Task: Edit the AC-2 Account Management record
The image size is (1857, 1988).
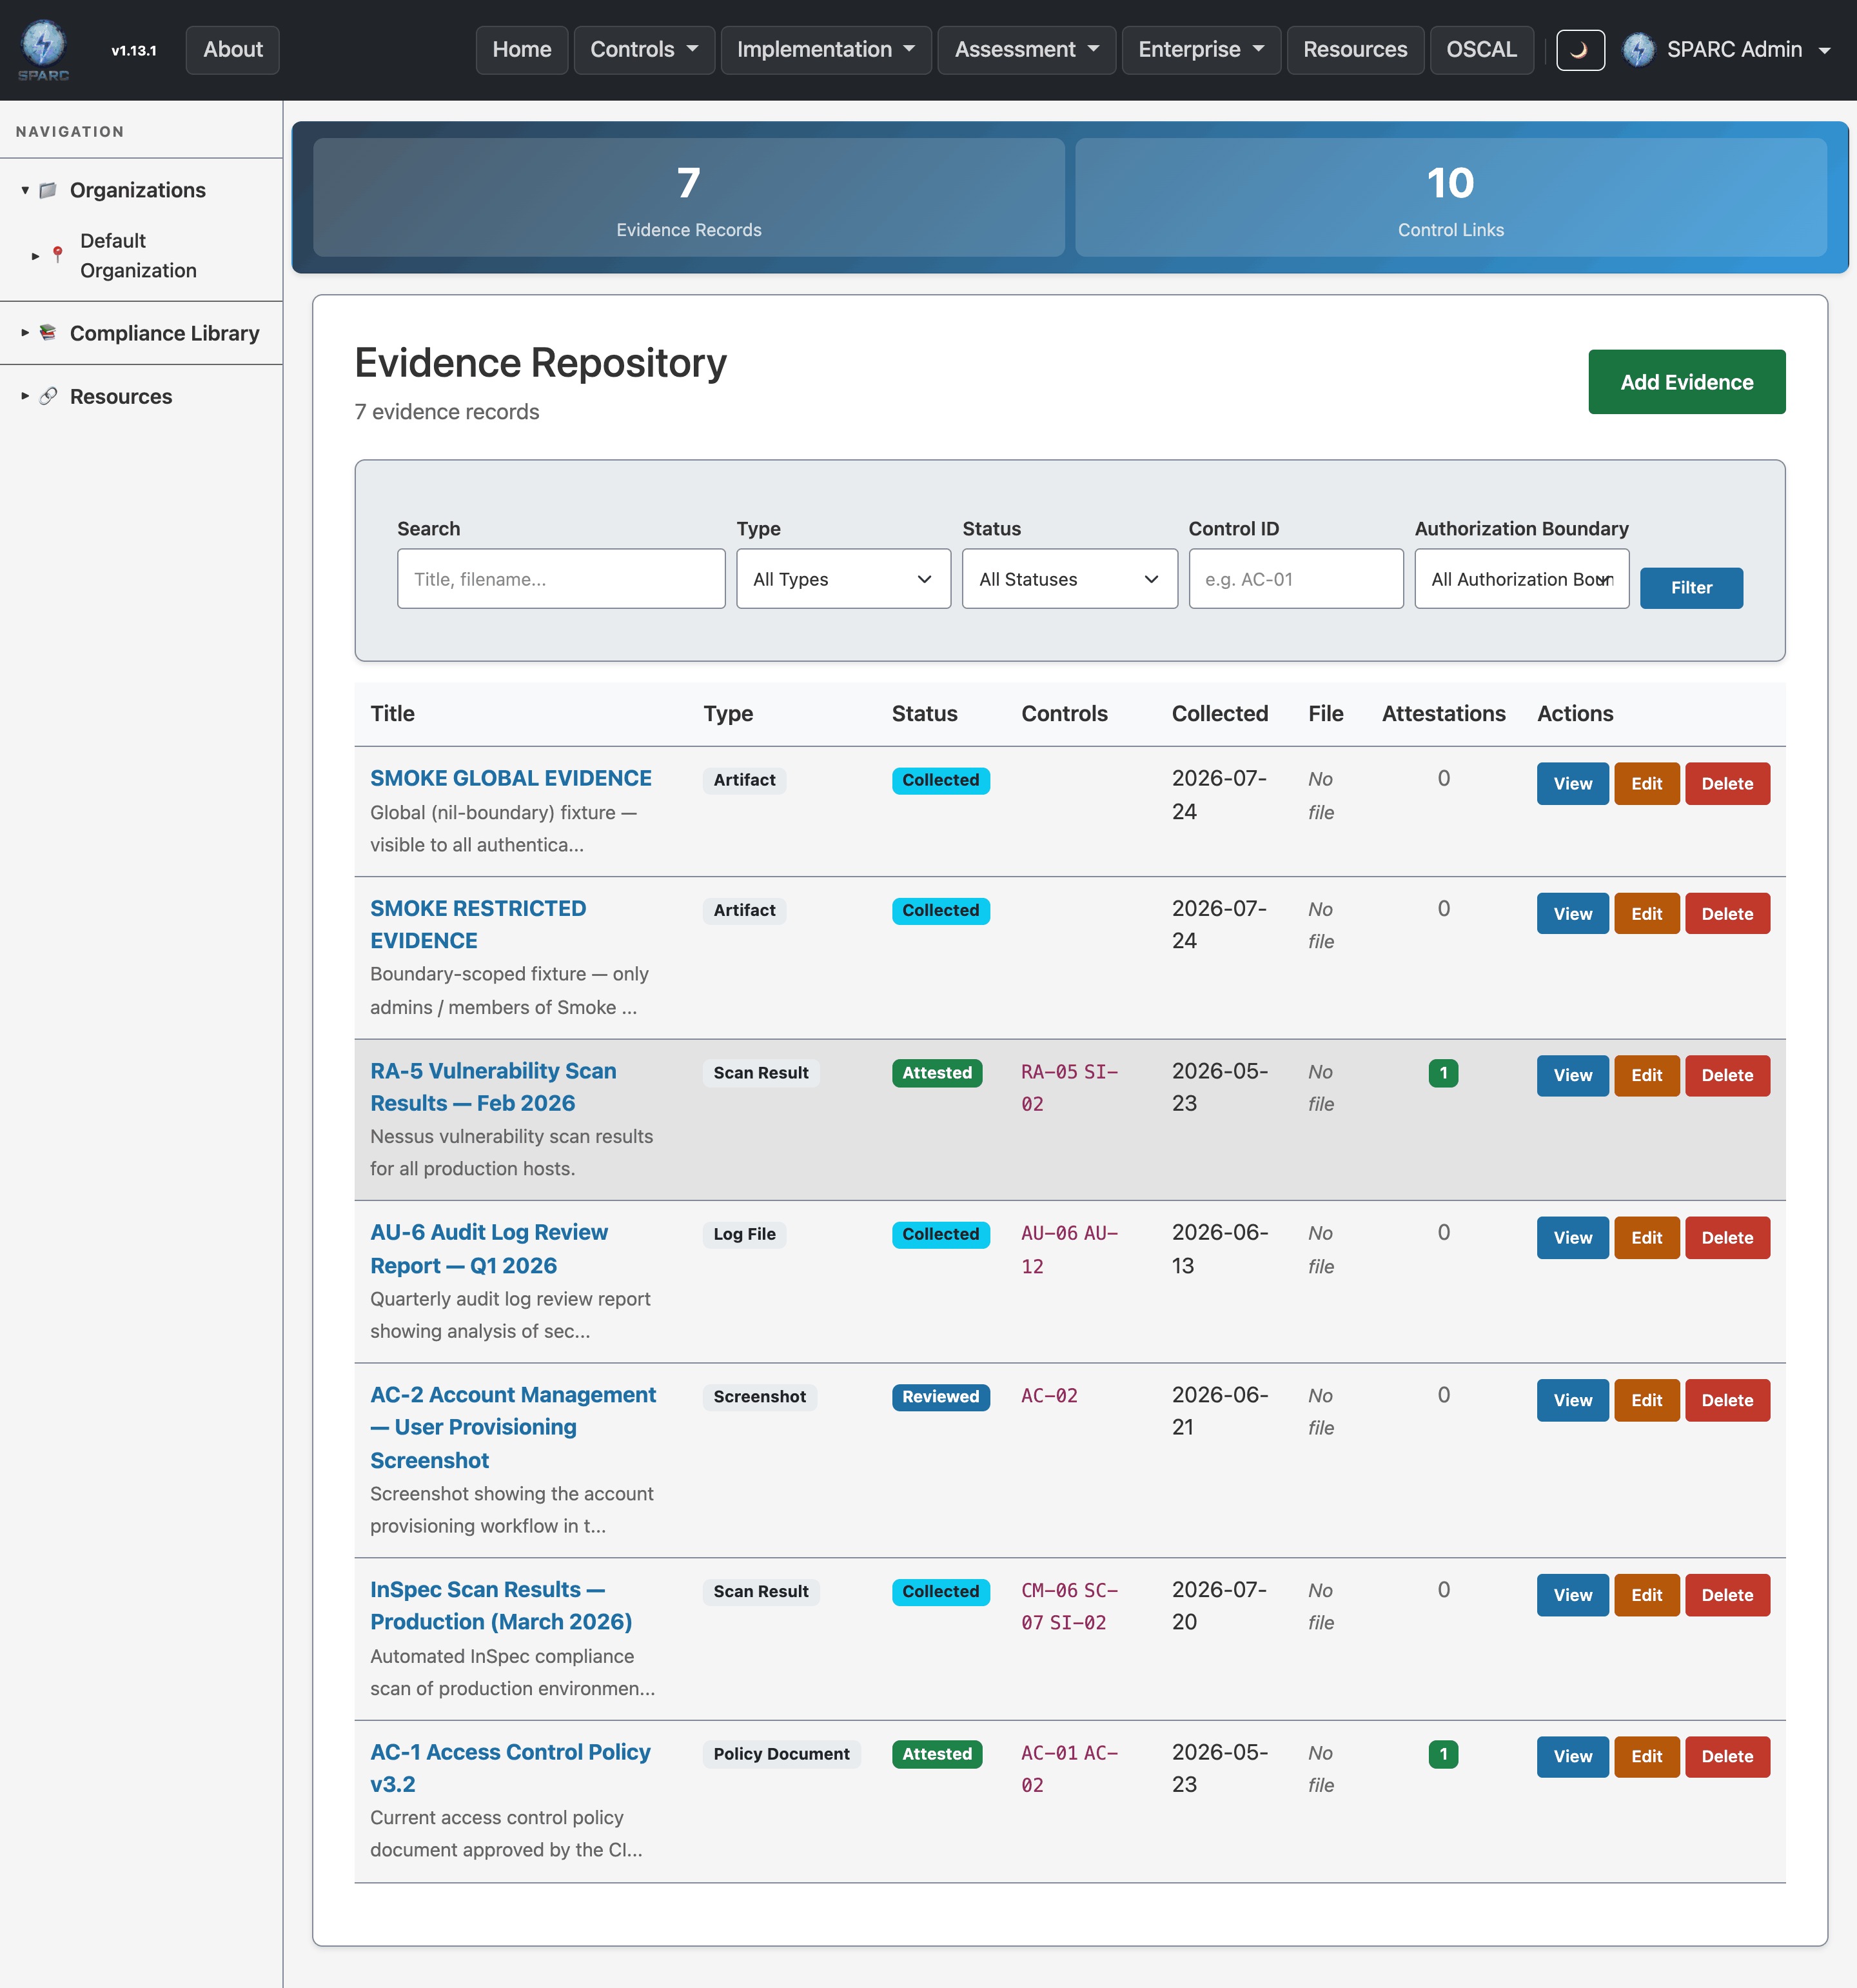Action: pyautogui.click(x=1646, y=1401)
